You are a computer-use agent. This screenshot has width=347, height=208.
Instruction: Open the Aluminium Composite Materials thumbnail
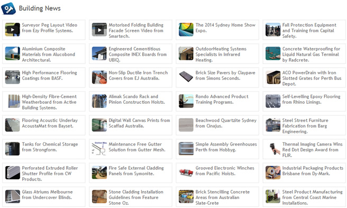[13, 53]
